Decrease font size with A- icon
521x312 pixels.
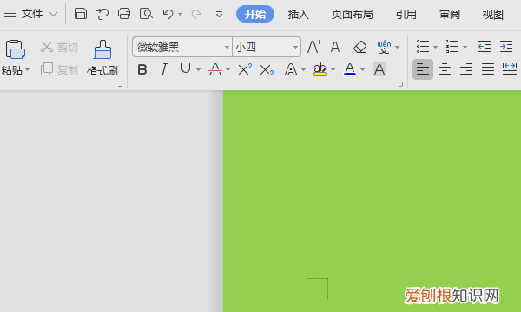pyautogui.click(x=337, y=47)
